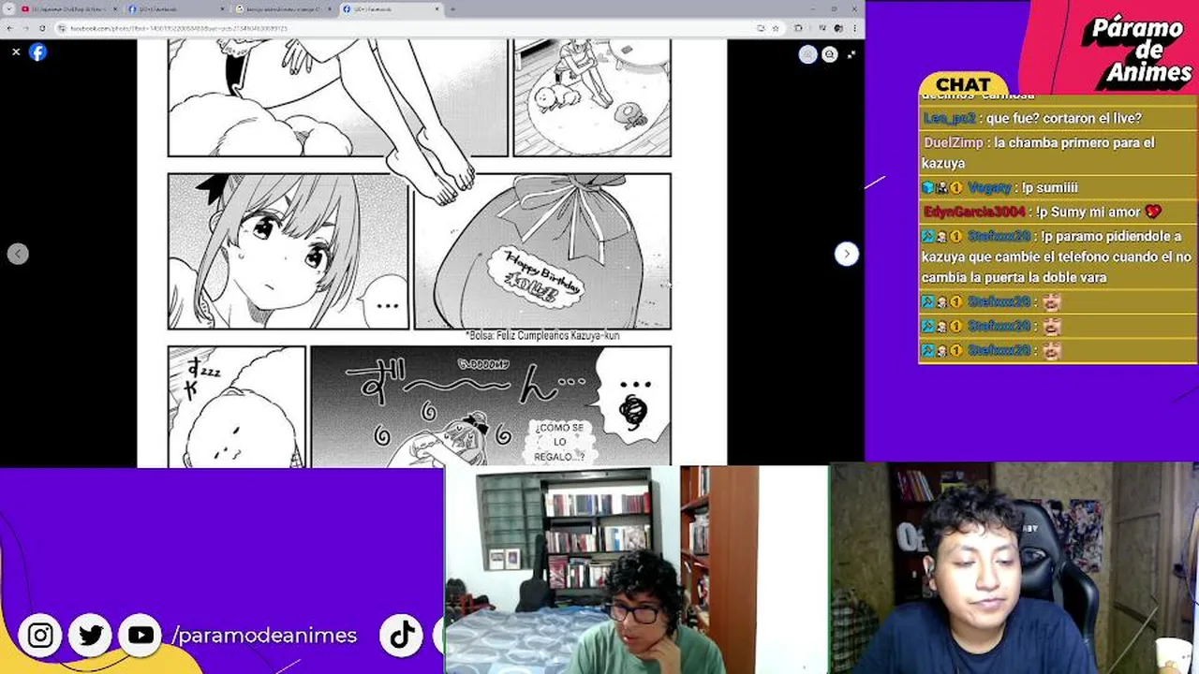Image resolution: width=1199 pixels, height=674 pixels.
Task: Open the browser extensions icon
Action: coord(798,29)
